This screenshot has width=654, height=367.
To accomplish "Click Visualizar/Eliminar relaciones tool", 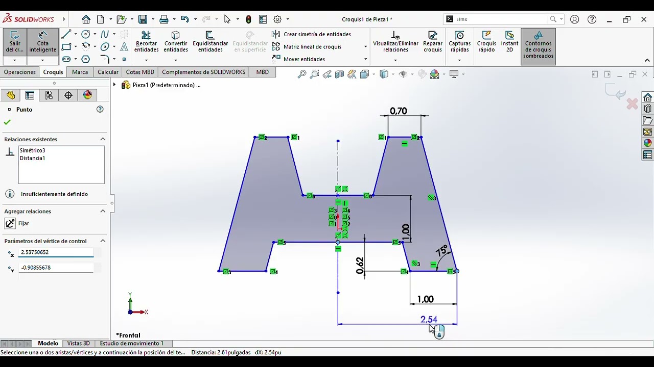I will (x=395, y=41).
